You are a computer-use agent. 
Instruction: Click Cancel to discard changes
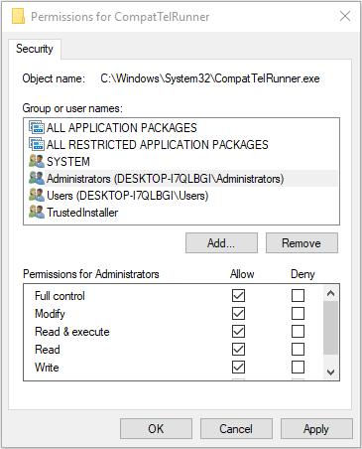tap(236, 429)
